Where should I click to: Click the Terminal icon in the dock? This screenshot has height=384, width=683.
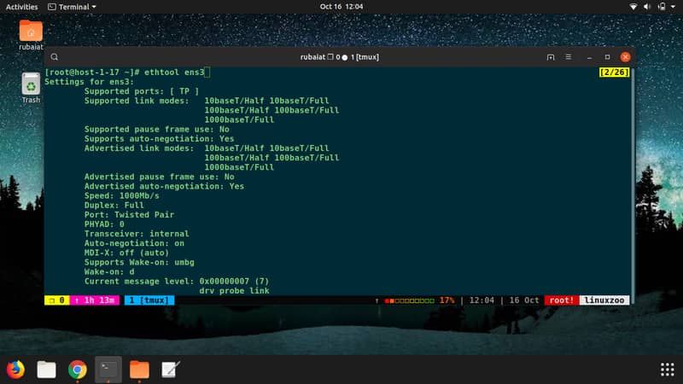tap(108, 369)
